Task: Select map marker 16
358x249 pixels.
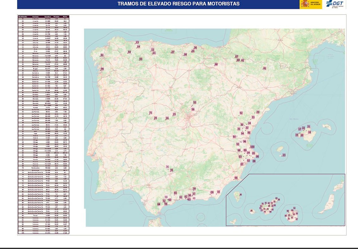Action: pyautogui.click(x=167, y=118)
